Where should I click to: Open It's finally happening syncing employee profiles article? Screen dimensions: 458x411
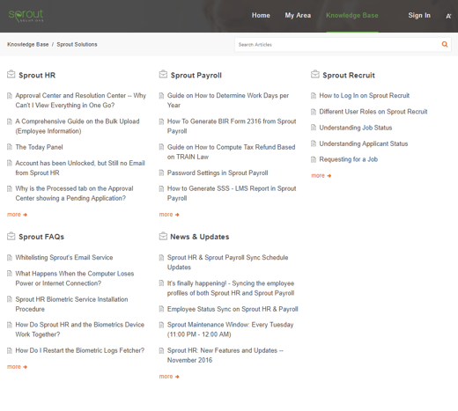231,288
